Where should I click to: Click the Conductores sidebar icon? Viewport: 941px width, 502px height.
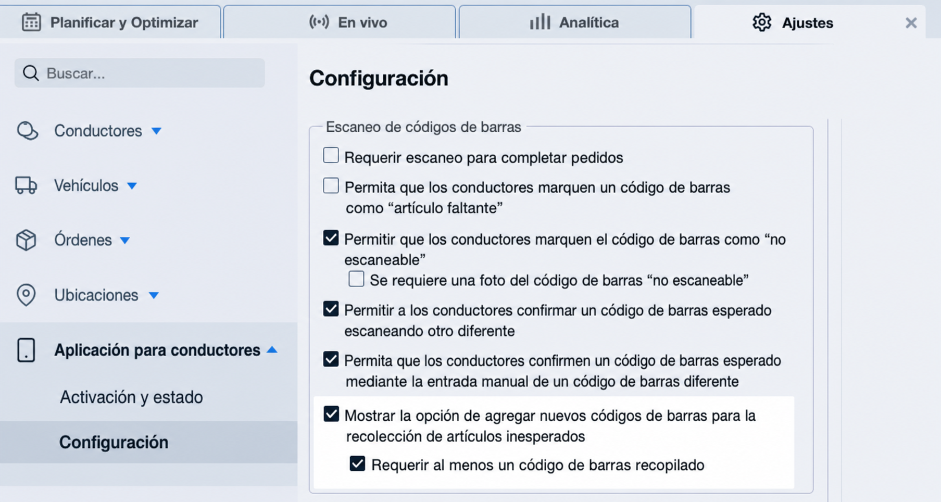[x=27, y=131]
